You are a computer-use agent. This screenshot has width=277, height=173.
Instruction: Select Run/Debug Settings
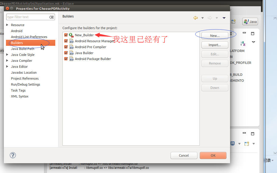(x=26, y=84)
